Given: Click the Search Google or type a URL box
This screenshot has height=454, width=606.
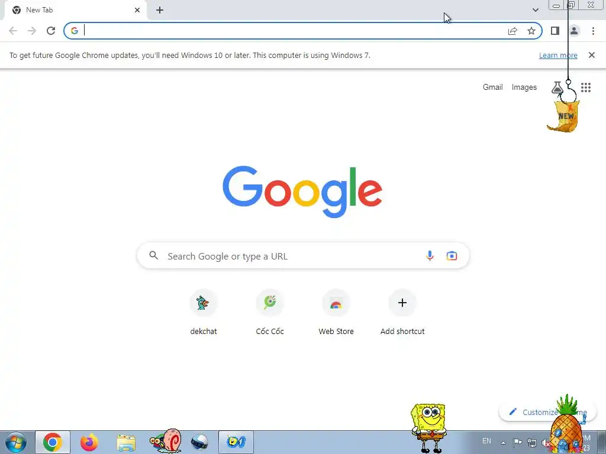Looking at the screenshot, I should [x=303, y=255].
